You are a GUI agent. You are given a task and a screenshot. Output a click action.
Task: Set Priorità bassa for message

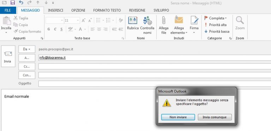(x=217, y=31)
